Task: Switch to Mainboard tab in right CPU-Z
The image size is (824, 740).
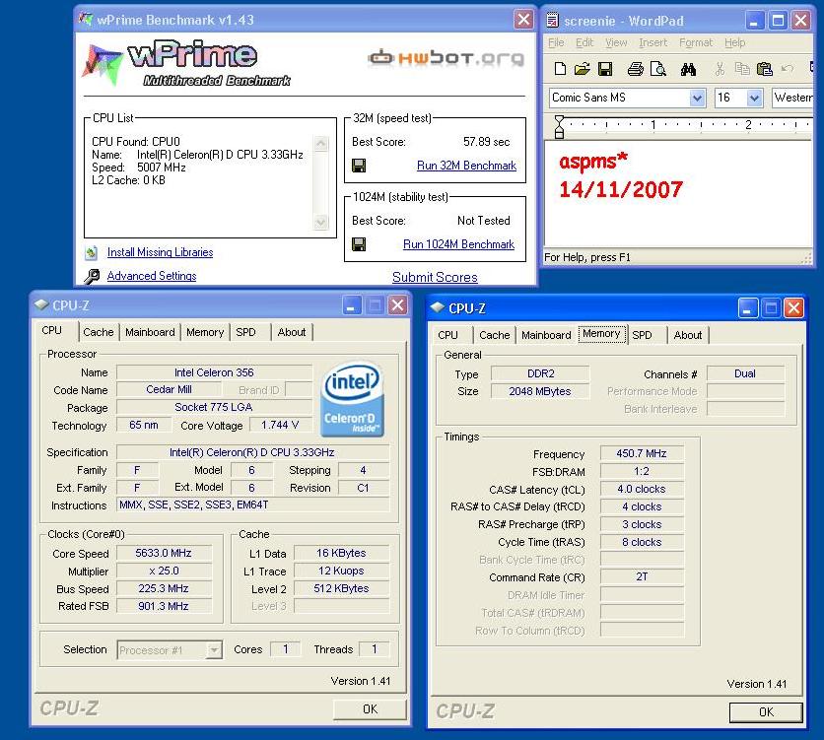Action: coord(546,335)
